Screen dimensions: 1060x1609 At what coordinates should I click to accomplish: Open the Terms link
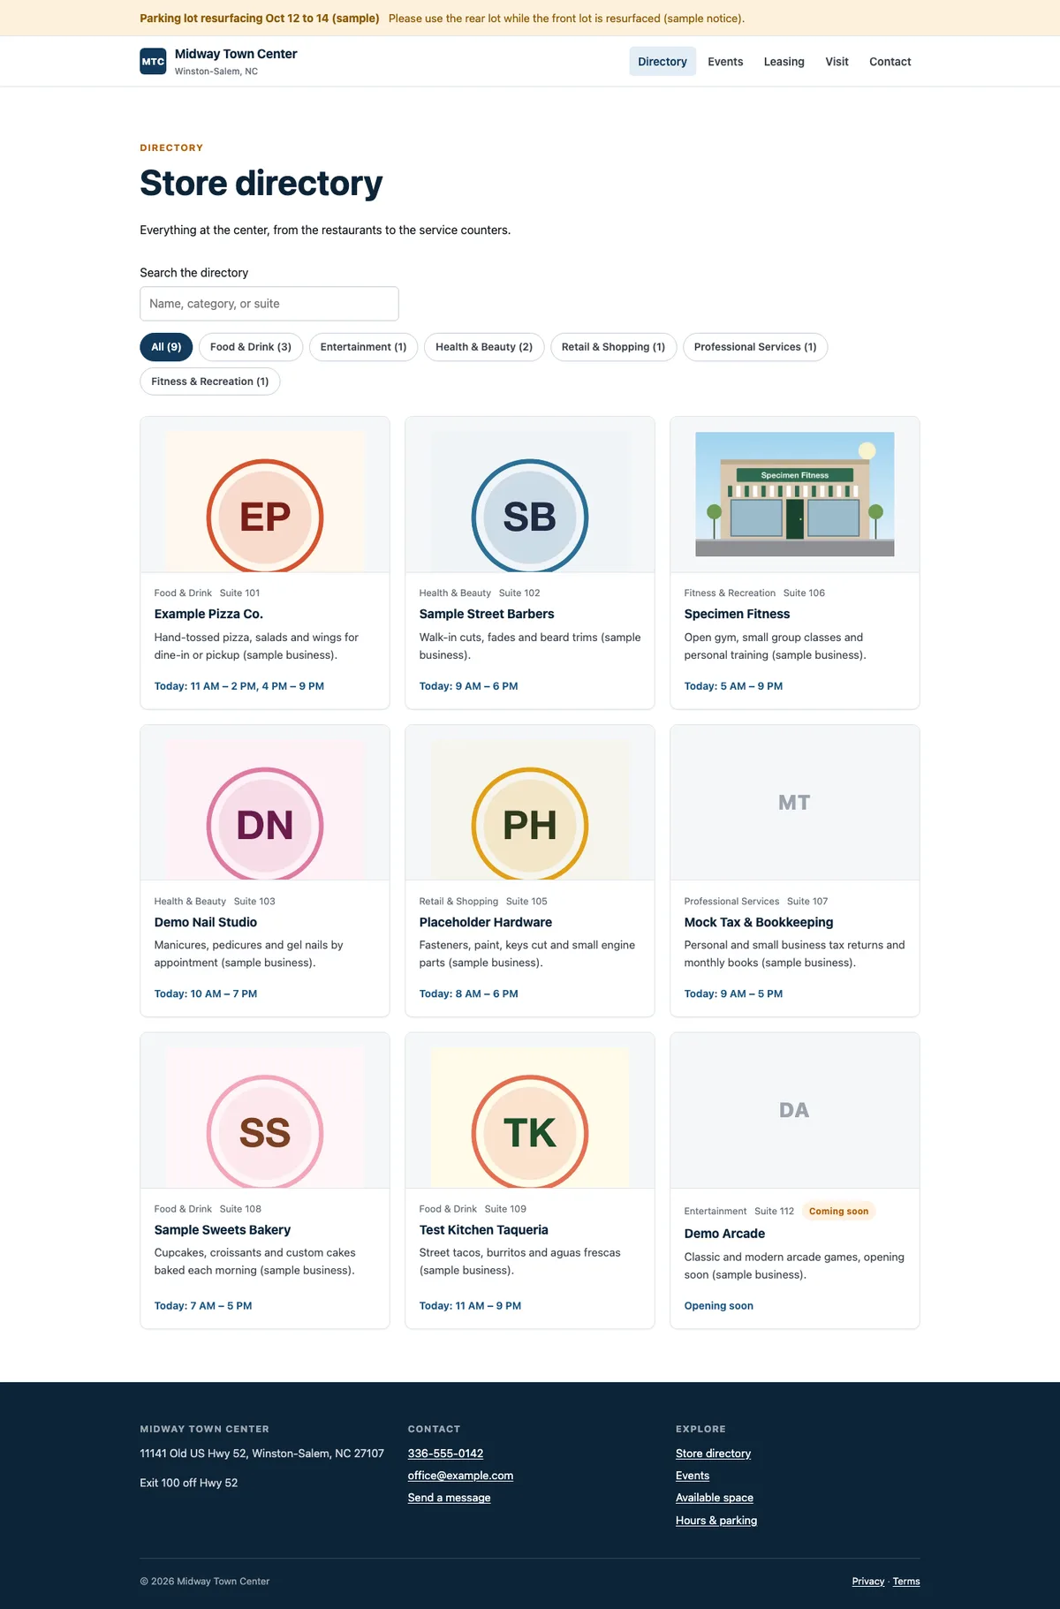coord(906,1582)
